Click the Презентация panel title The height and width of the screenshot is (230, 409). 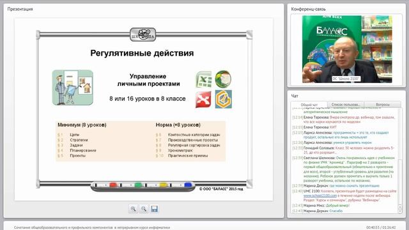tap(20, 9)
